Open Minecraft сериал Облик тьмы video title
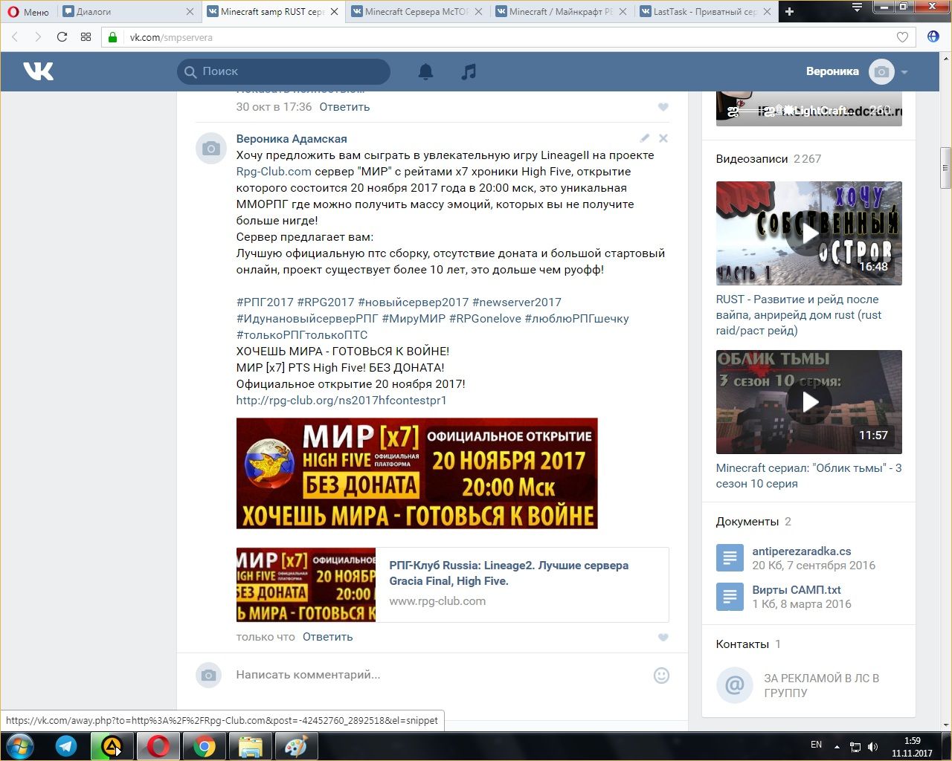 tap(809, 476)
